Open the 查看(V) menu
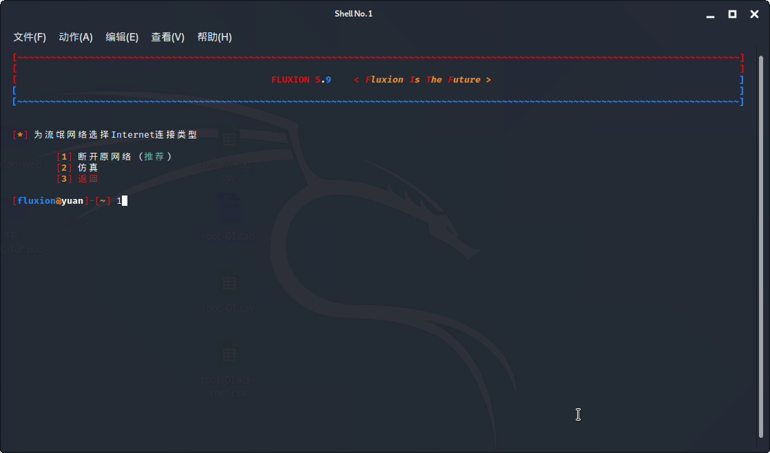The height and width of the screenshot is (453, 770). click(167, 37)
